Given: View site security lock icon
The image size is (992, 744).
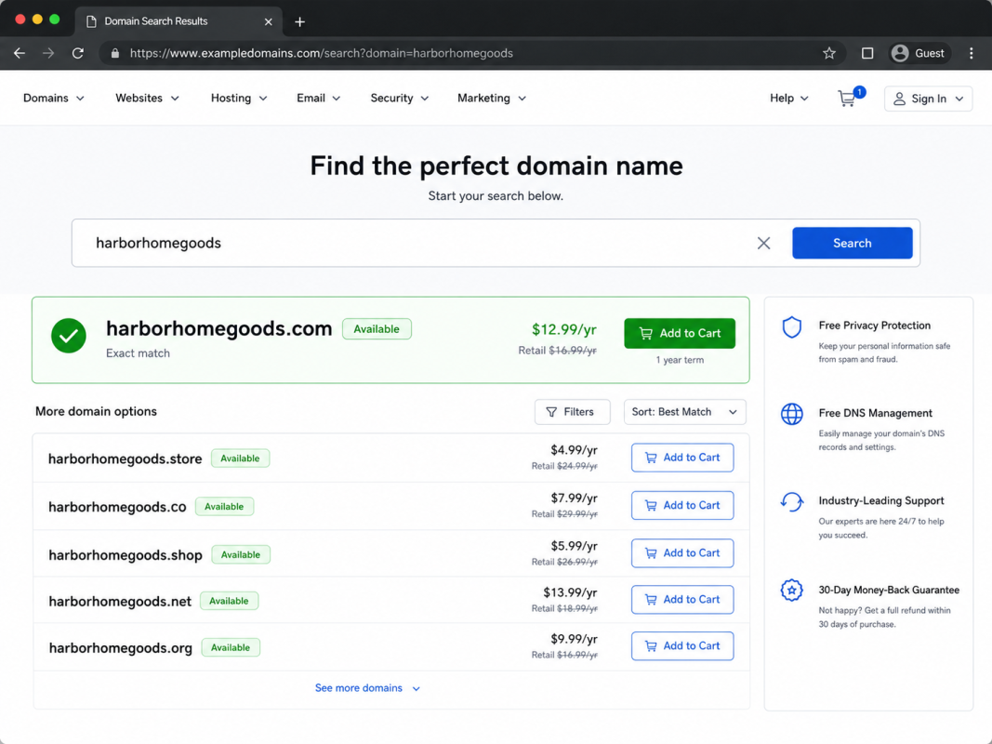Looking at the screenshot, I should [x=114, y=53].
